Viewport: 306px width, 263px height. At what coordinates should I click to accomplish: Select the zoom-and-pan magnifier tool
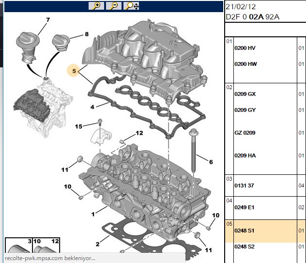[131, 6]
